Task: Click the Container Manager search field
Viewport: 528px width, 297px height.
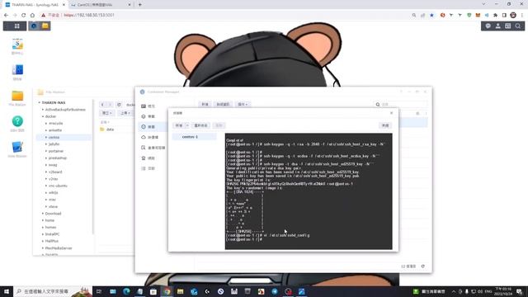Action: click(x=401, y=105)
